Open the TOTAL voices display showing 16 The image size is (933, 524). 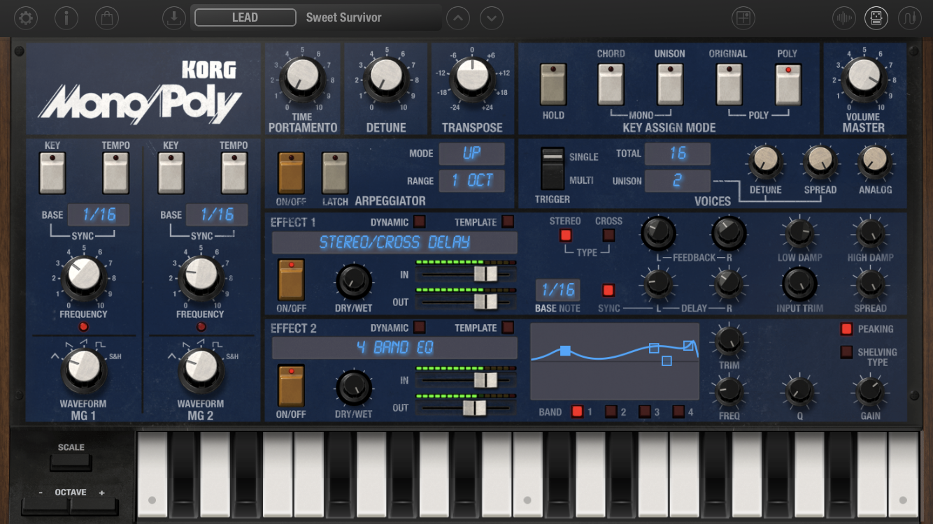coord(678,154)
